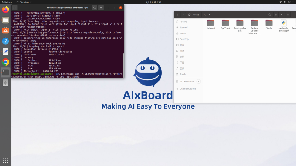Click the terminal search icon
This screenshot has height=166, width=296.
[94, 8]
